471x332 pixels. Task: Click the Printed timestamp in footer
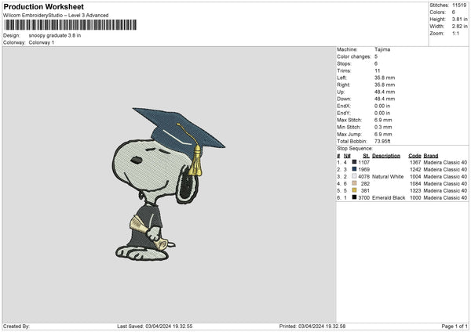[312, 327]
